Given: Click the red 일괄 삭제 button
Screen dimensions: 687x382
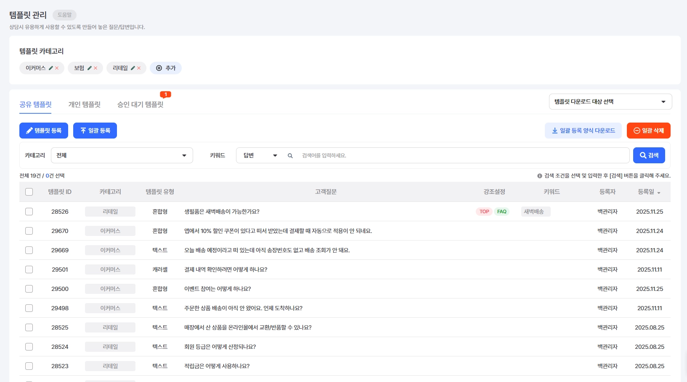Looking at the screenshot, I should tap(649, 131).
